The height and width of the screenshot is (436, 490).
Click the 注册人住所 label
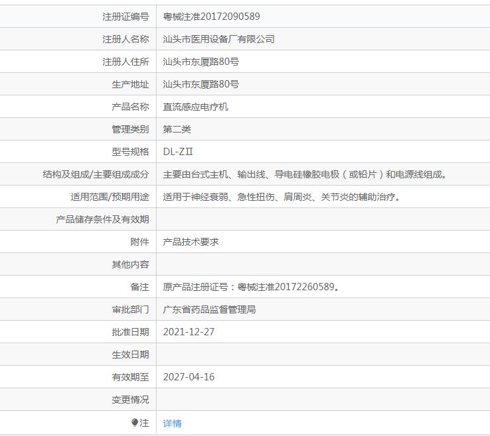125,62
